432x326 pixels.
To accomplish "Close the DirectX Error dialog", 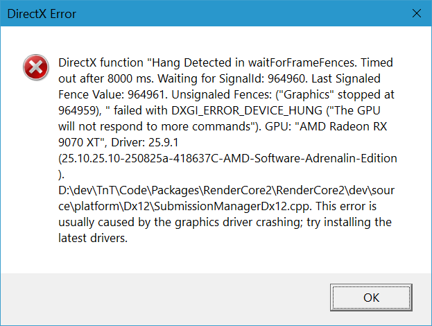I will pyautogui.click(x=416, y=13).
